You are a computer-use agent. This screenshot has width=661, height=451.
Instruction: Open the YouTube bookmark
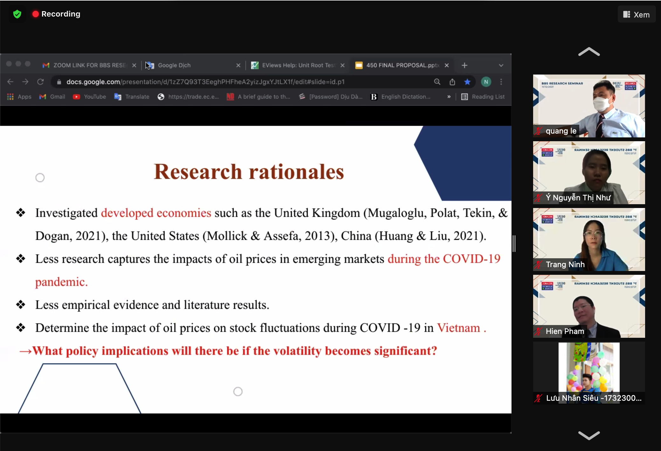click(89, 97)
